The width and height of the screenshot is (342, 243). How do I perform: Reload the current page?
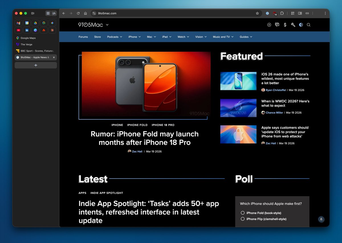(78, 13)
